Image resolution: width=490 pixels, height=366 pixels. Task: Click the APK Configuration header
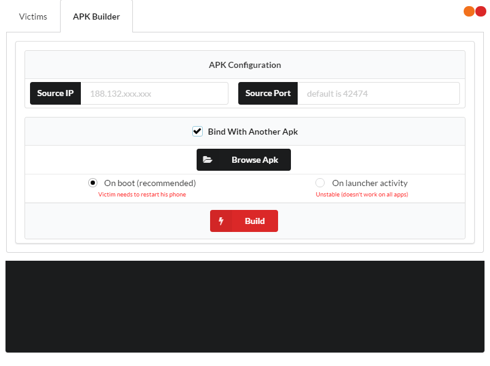click(x=245, y=65)
